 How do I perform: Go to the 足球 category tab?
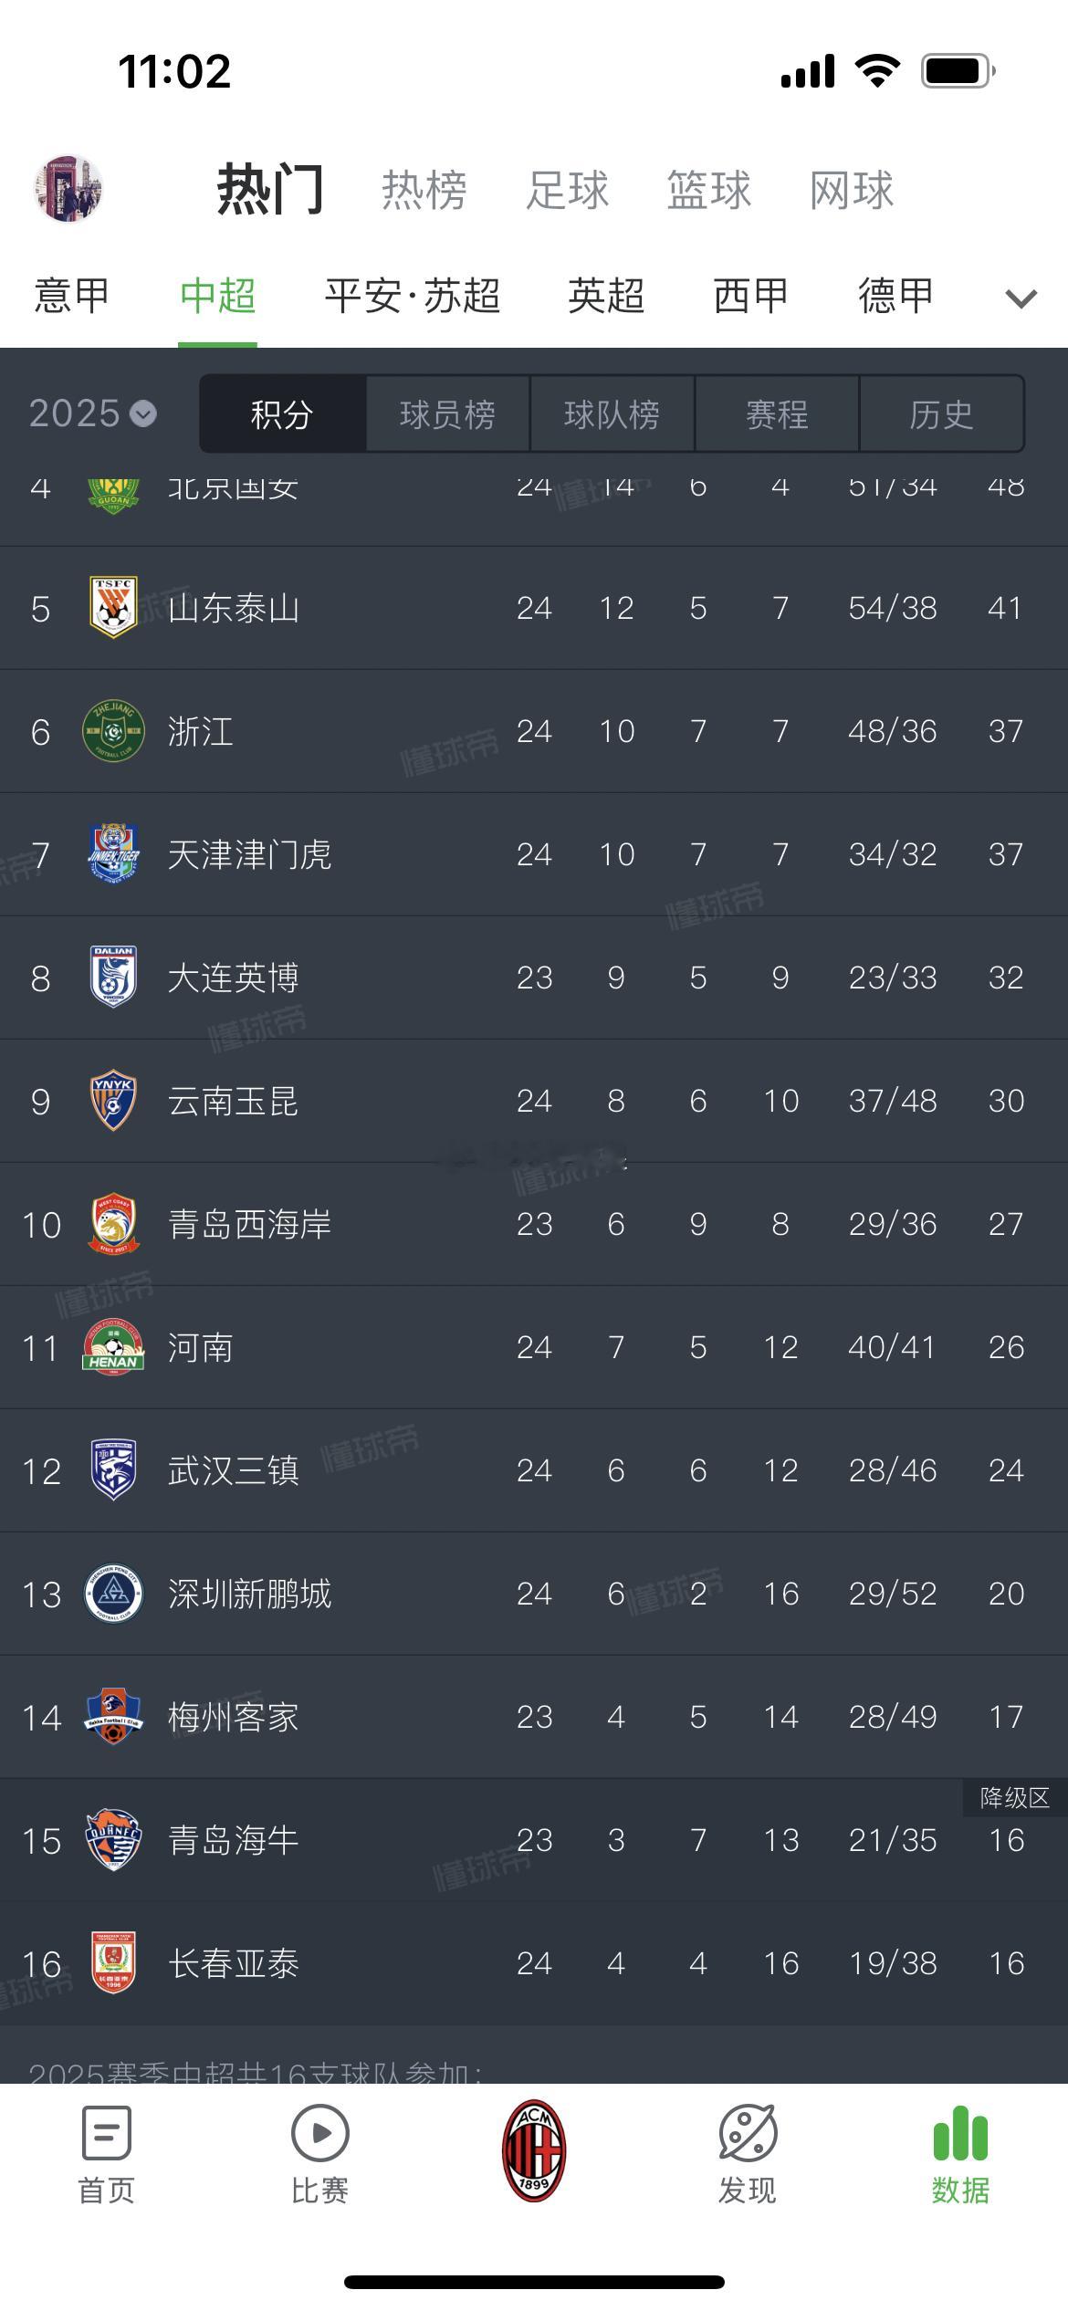click(567, 190)
